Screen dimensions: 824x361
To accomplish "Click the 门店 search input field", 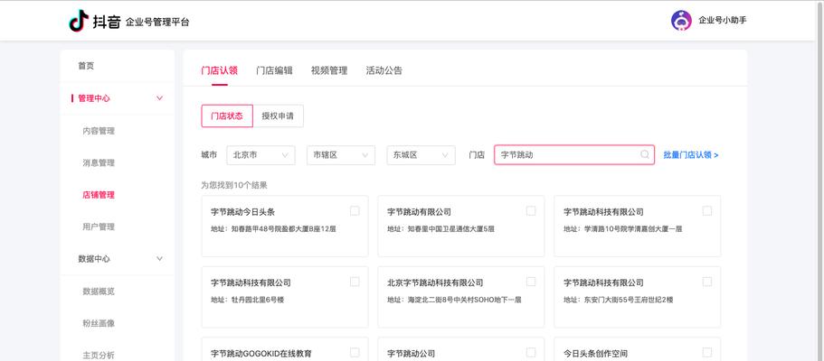I will click(x=574, y=155).
